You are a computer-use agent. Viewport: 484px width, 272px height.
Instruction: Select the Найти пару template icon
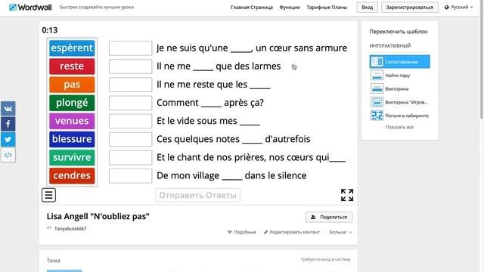coord(377,76)
